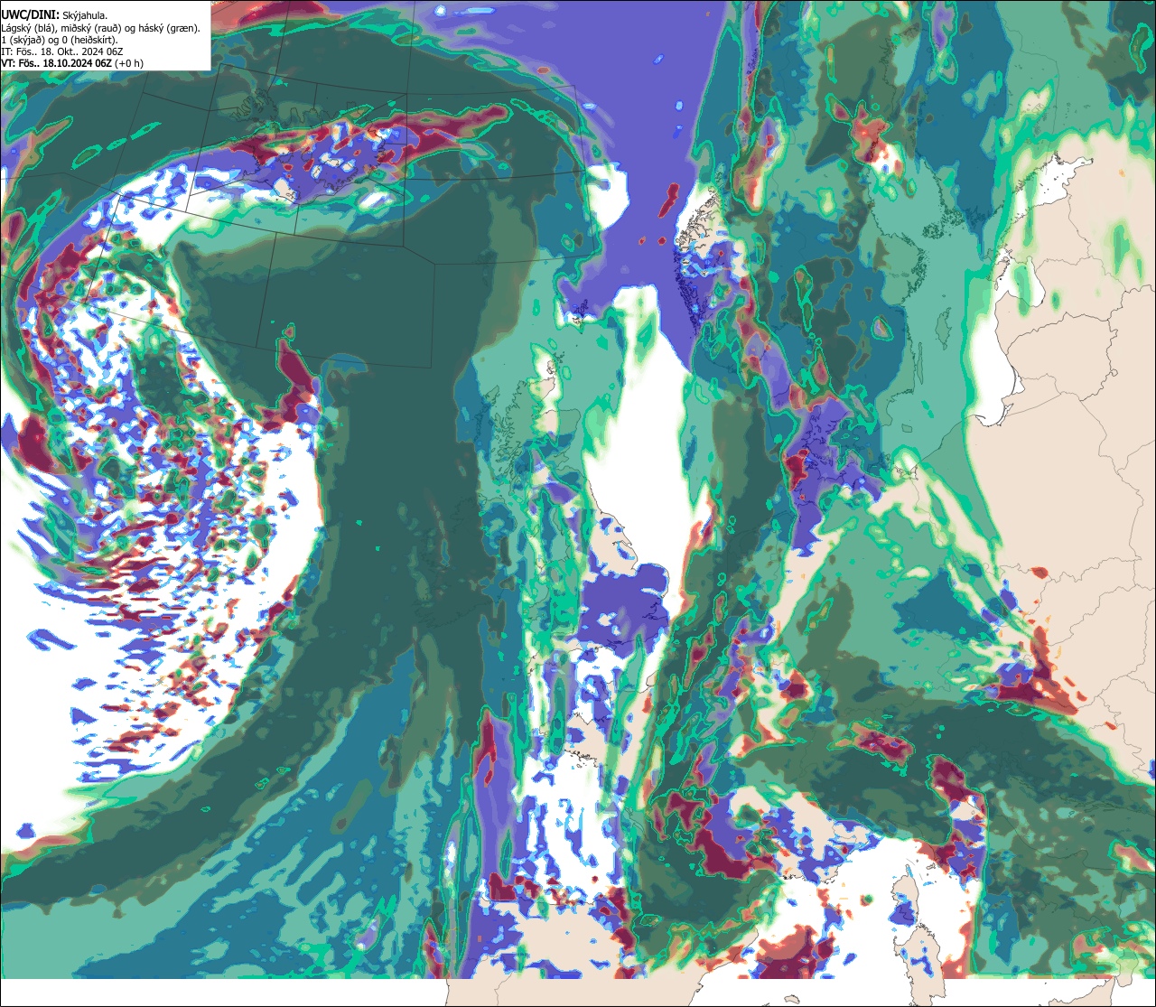The image size is (1156, 1007).
Task: Click the "1 (skýjað) og 0 (heiðskírt)." line
Action: [x=59, y=40]
